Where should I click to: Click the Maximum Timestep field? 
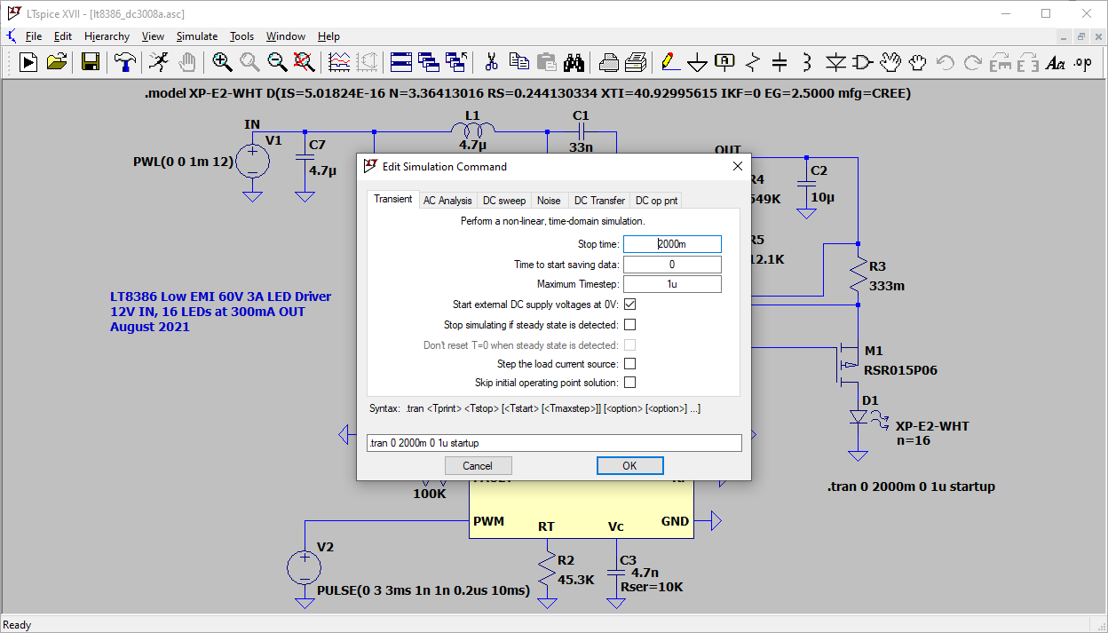coord(672,284)
